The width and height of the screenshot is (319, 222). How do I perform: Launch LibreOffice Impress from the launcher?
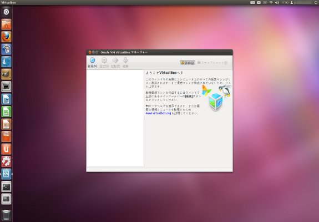click(x=6, y=124)
